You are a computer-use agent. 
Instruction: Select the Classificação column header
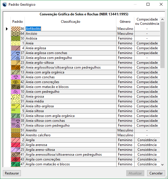coord(71,22)
